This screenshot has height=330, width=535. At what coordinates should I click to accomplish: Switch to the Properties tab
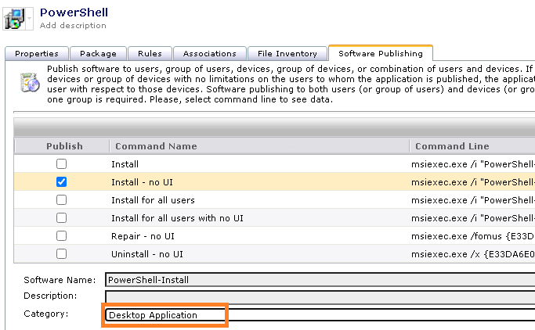(x=37, y=54)
